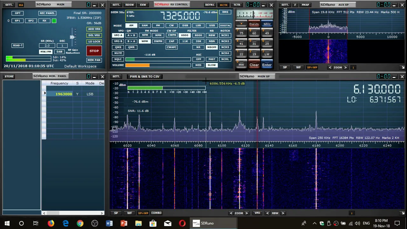The image size is (407, 229).
Task: Click the ADD VRX button
Action: pyautogui.click(x=94, y=29)
